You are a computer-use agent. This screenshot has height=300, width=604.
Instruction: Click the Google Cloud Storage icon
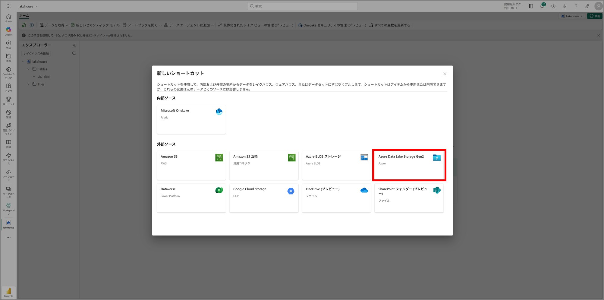tap(291, 191)
